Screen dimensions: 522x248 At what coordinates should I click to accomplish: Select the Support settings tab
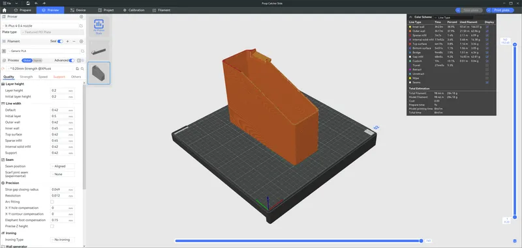click(59, 77)
